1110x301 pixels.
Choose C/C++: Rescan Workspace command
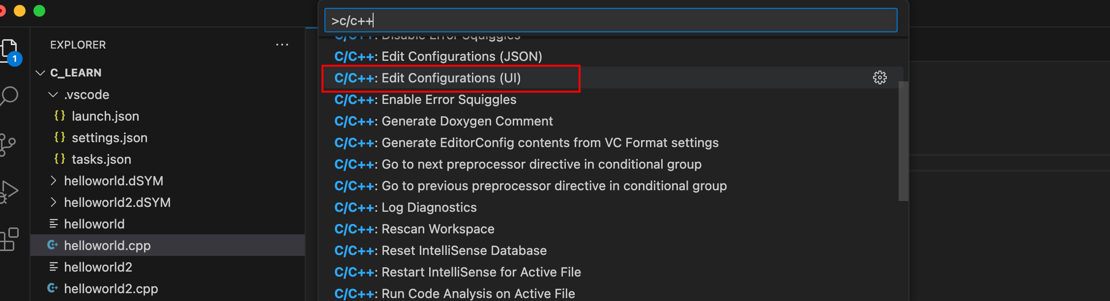tap(414, 229)
